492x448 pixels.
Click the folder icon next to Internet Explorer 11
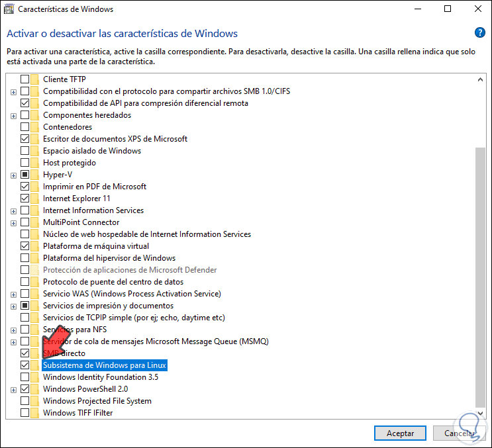35,199
